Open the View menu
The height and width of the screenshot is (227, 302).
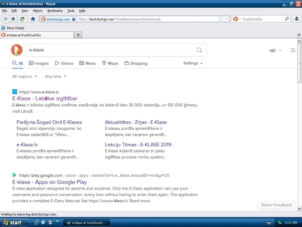pos(25,11)
